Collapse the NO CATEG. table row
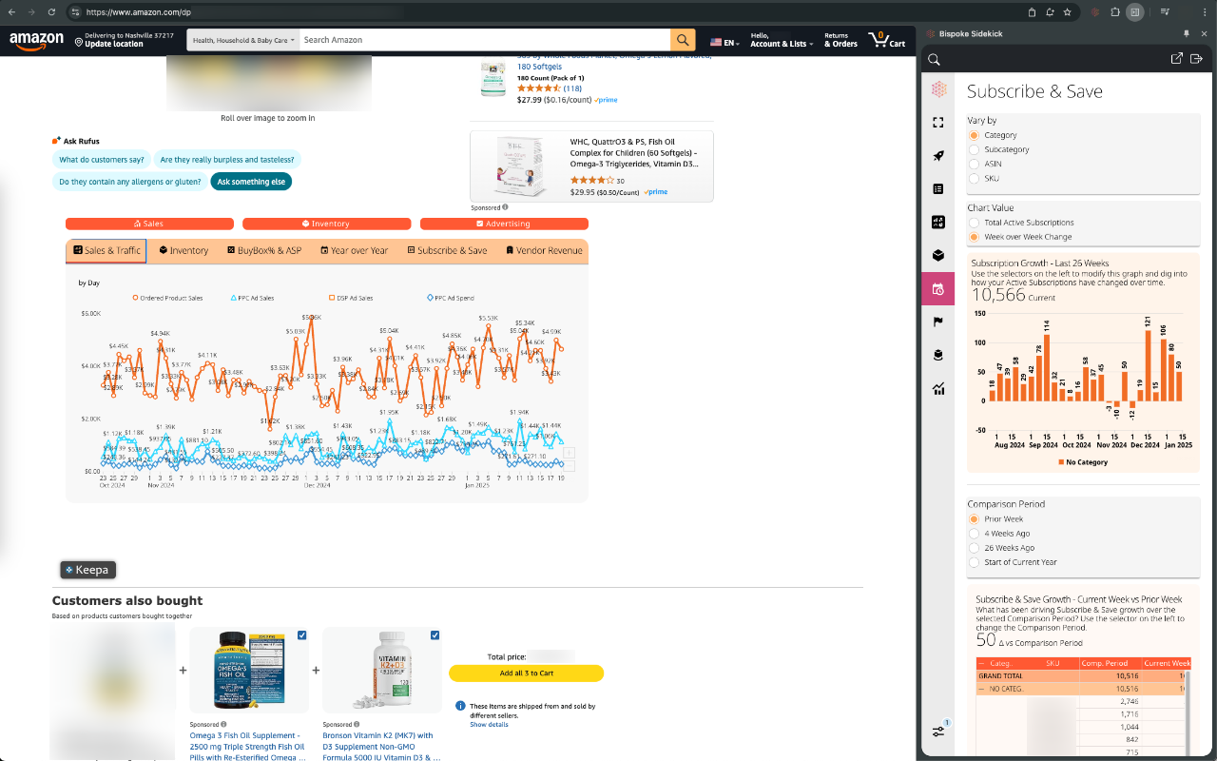This screenshot has width=1217, height=761. [981, 688]
